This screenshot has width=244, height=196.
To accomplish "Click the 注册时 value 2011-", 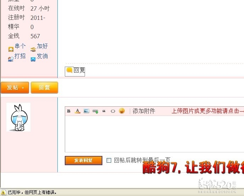I will (38, 18).
